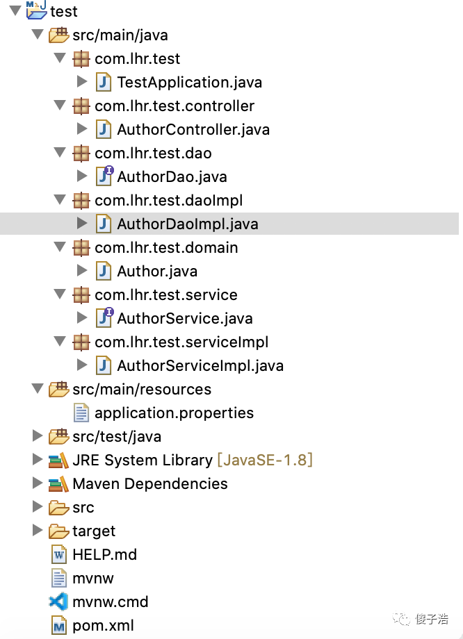Expand the target folder arrow

click(x=38, y=530)
